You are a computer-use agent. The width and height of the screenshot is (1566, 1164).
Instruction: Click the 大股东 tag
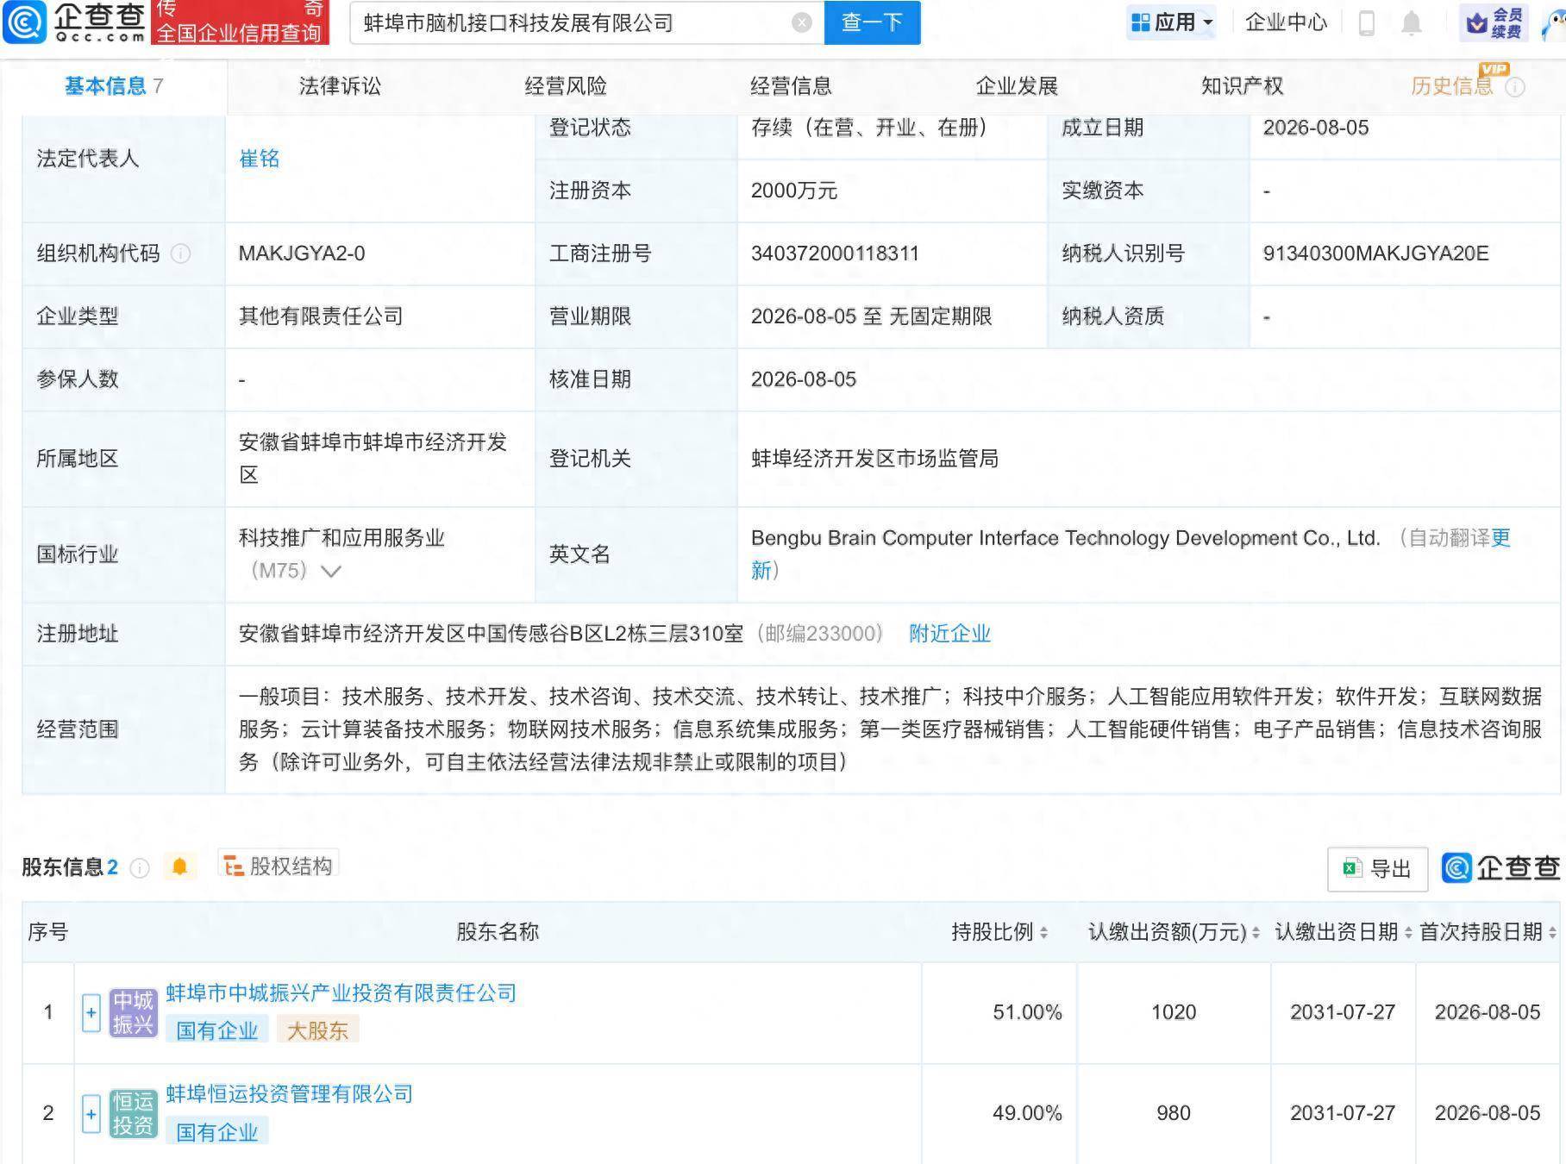(317, 1030)
